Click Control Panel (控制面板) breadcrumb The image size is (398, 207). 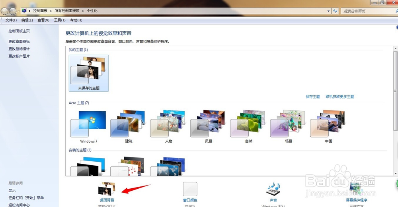point(40,11)
